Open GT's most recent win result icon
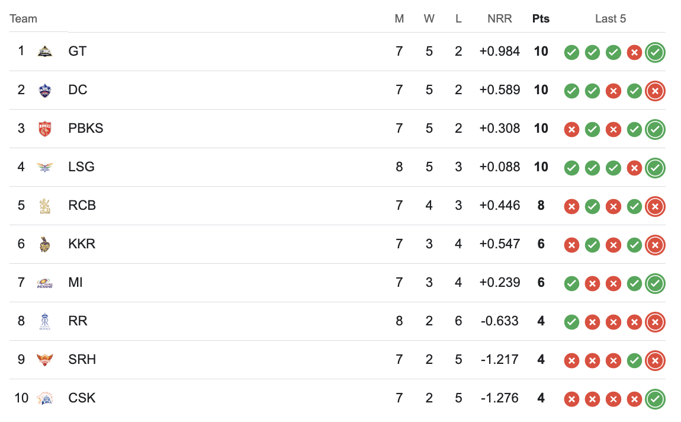Viewport: 681px width, 422px height. coord(656,53)
